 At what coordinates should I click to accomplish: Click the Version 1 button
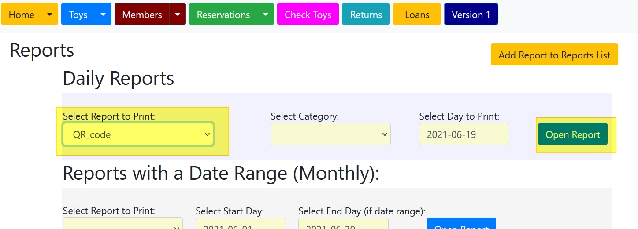471,15
